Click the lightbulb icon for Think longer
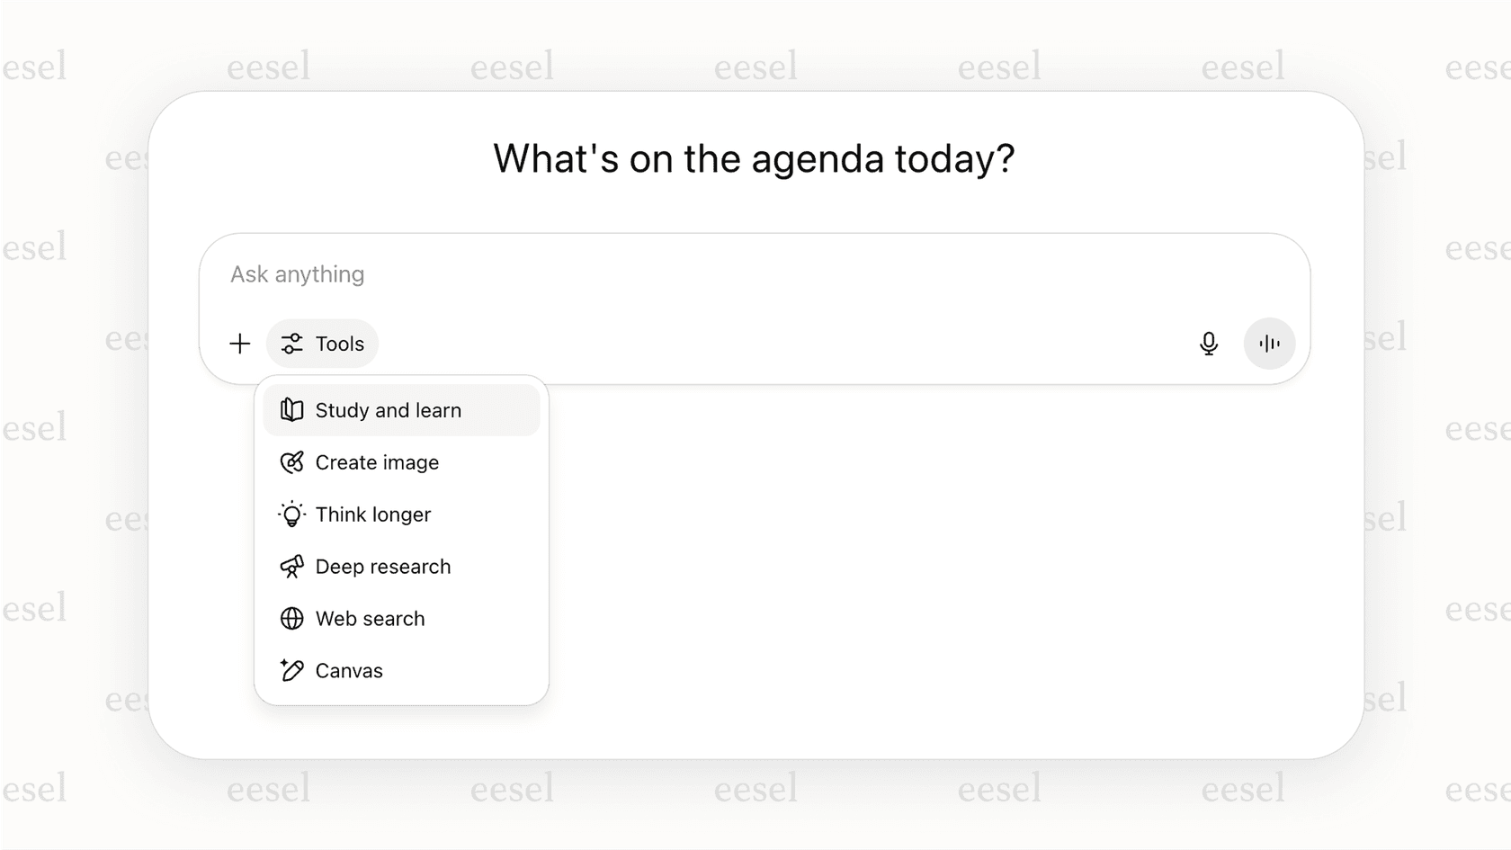Screen dimensions: 1511x850 (x=291, y=514)
